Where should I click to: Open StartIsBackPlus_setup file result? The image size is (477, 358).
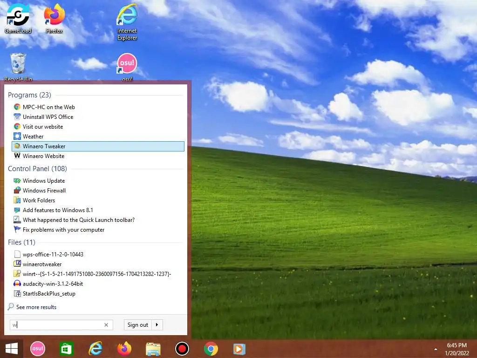click(98, 294)
